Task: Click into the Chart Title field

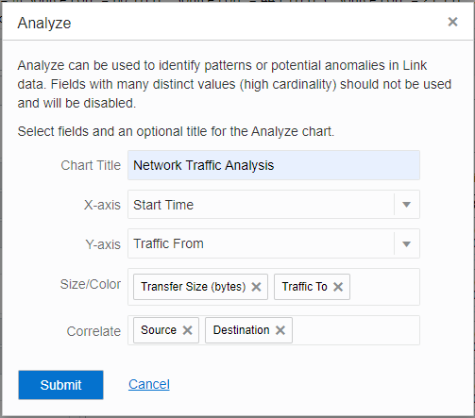Action: pyautogui.click(x=274, y=165)
